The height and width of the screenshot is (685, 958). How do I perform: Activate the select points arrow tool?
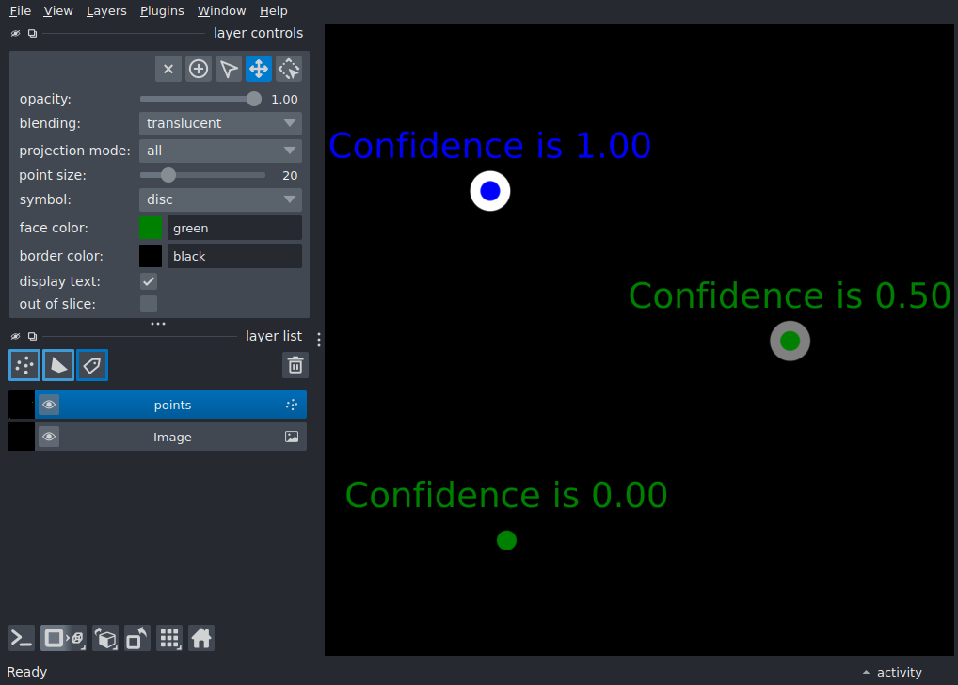pos(229,69)
